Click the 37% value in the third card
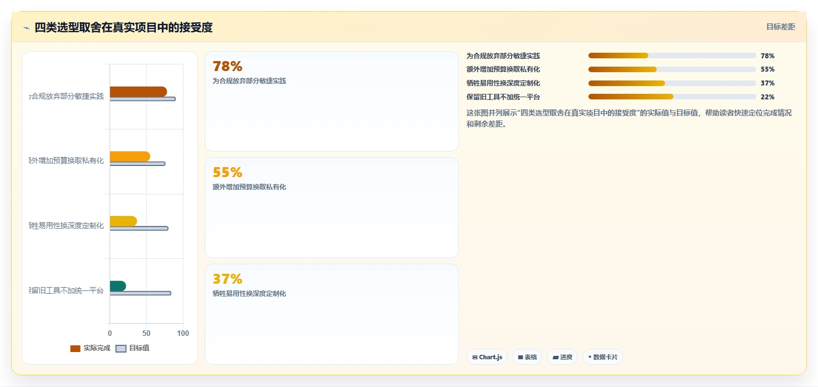 pos(227,279)
